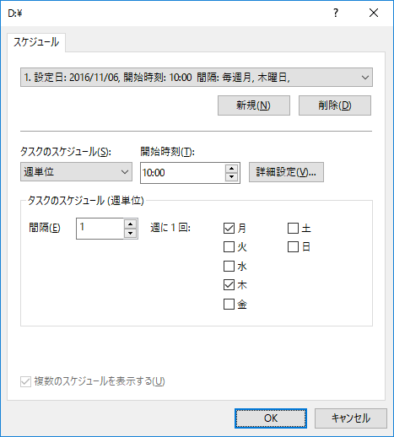This screenshot has height=437, width=394.
Task: Decrease start time with down arrow
Action: [x=231, y=177]
